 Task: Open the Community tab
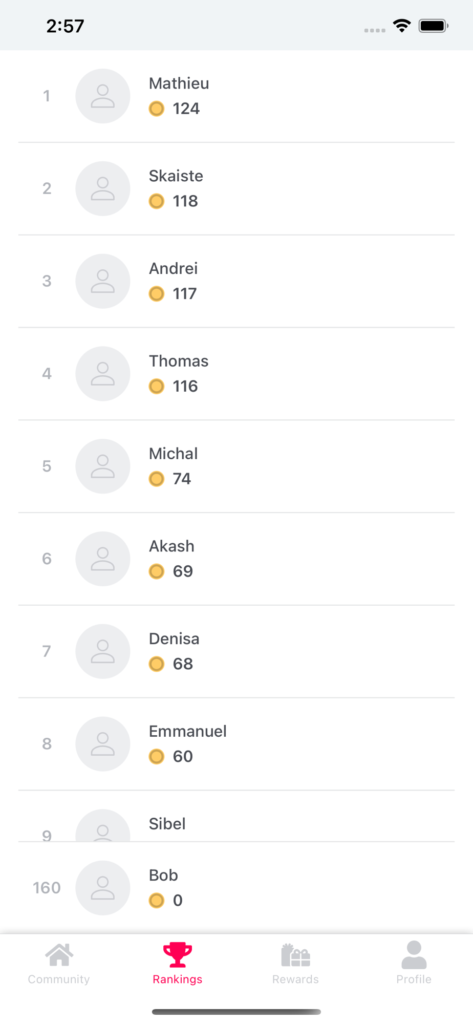click(x=59, y=964)
